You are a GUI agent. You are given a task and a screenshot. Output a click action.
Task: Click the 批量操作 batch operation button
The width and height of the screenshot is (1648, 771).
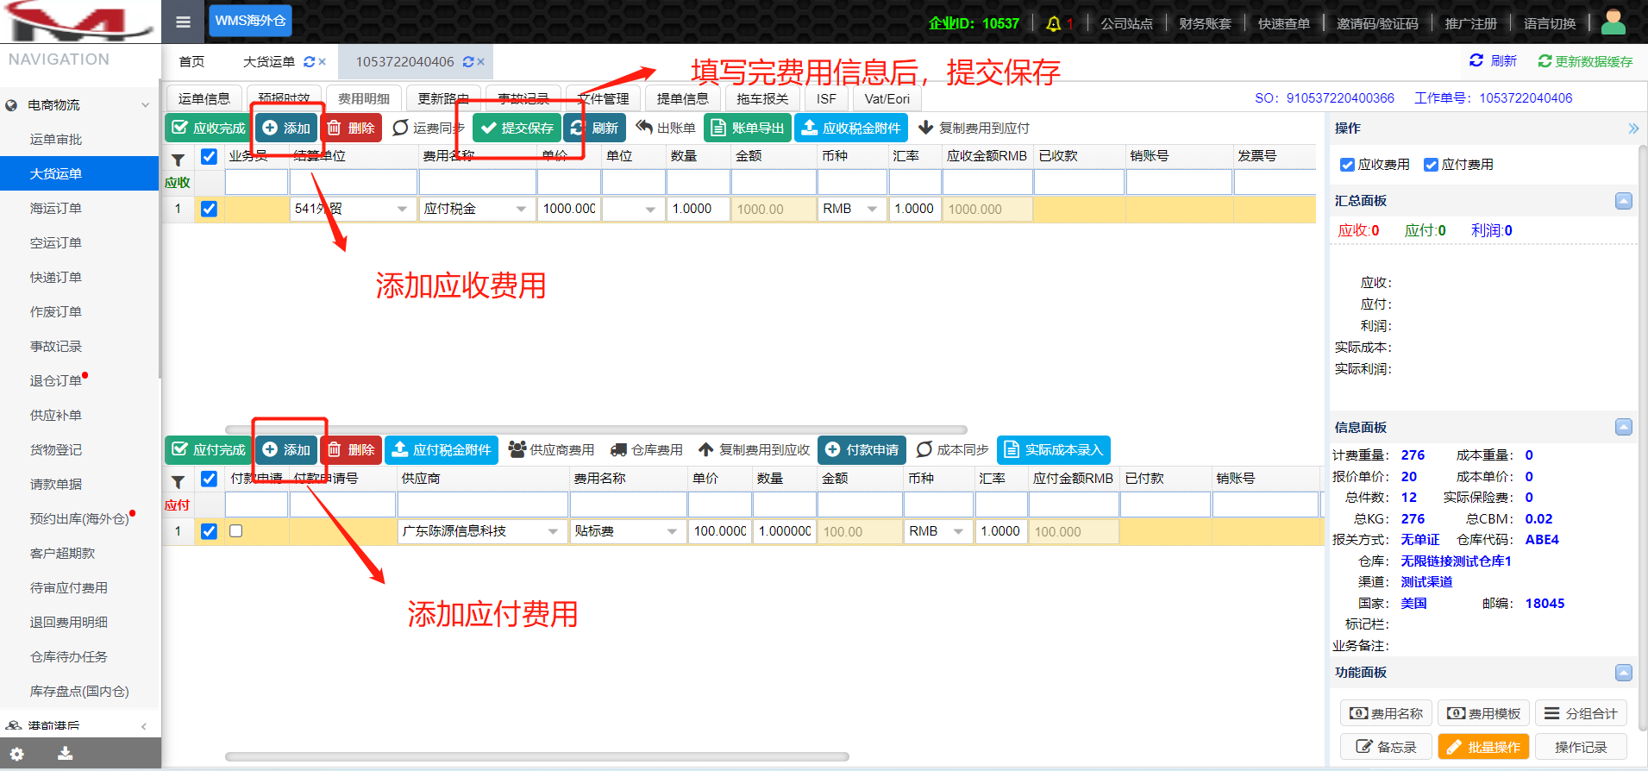click(x=1483, y=747)
